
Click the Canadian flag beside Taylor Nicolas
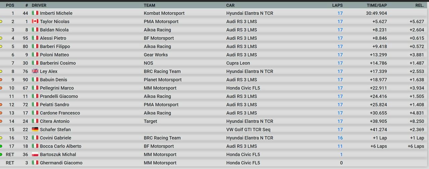coord(35,21)
